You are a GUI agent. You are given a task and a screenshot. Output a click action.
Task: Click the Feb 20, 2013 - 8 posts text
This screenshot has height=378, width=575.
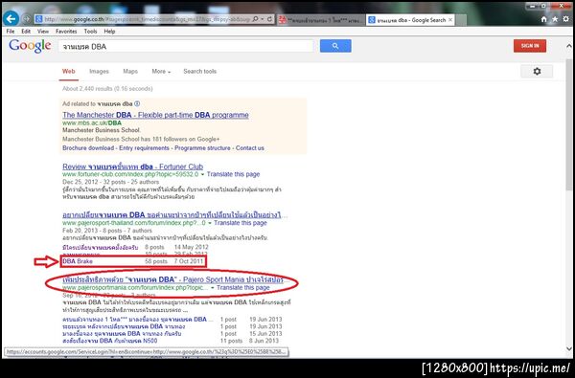[107, 231]
